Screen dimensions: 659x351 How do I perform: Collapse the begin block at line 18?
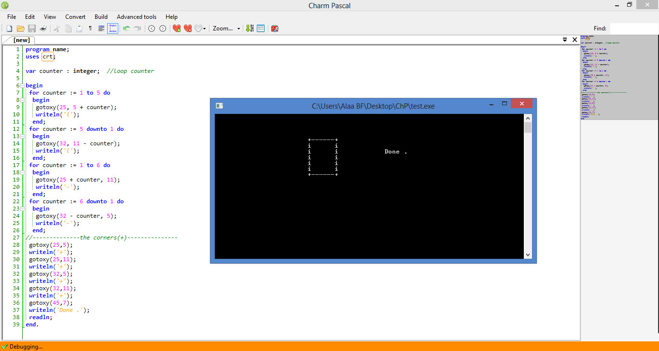23,172
